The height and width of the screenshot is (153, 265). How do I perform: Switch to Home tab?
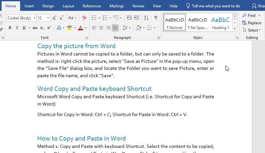pos(11,6)
